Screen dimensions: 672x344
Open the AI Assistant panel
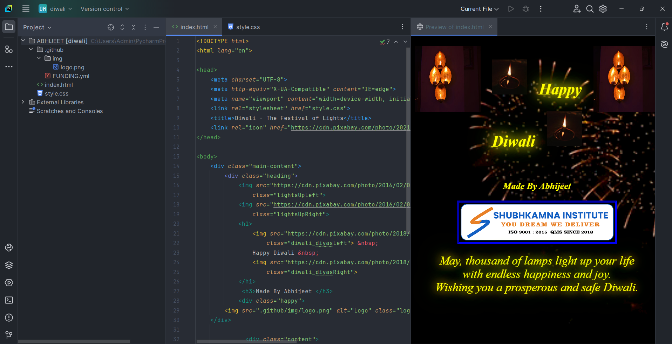pos(664,44)
